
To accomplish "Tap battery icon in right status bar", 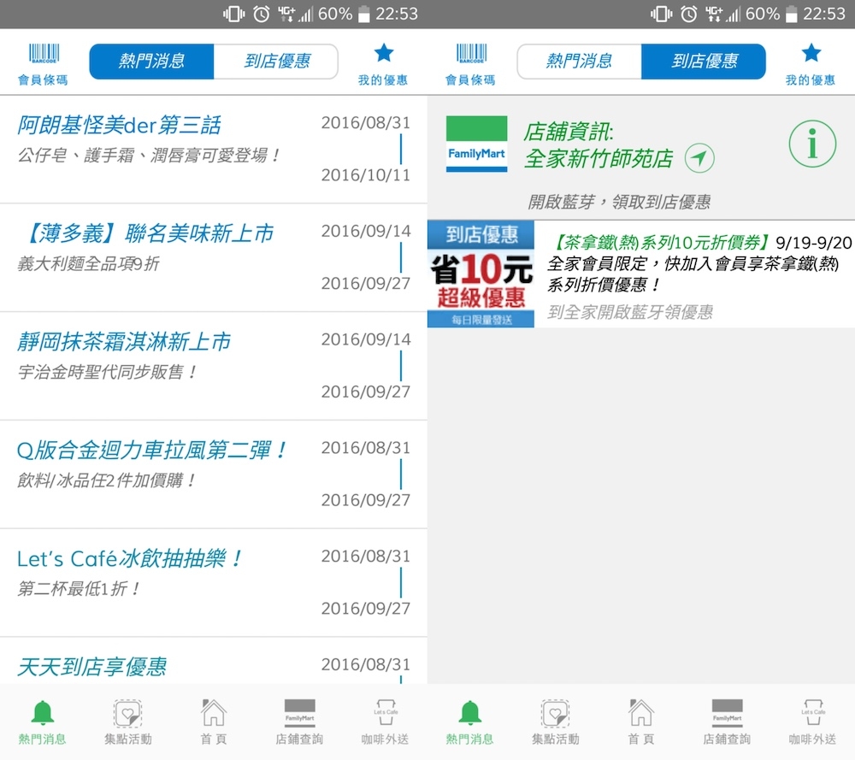I will [x=792, y=14].
